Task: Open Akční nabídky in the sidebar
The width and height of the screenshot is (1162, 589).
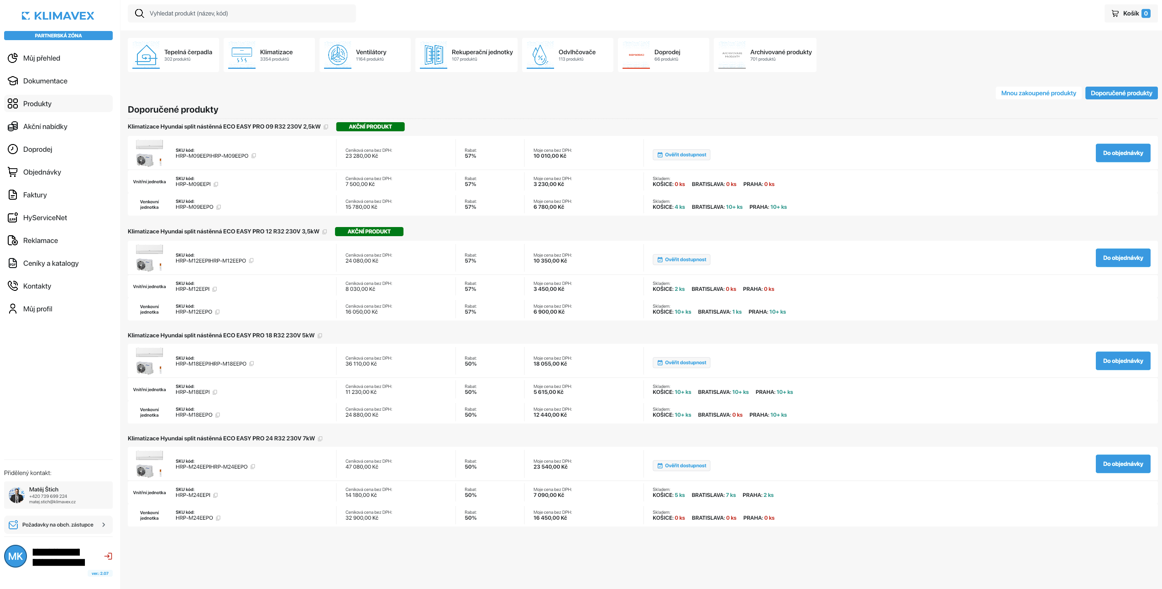Action: click(x=58, y=127)
